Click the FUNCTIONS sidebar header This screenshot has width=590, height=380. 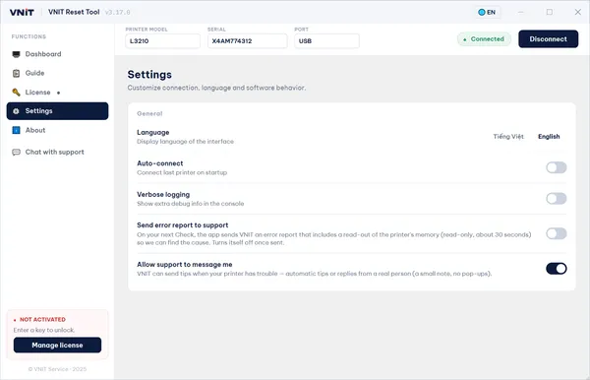coord(29,36)
